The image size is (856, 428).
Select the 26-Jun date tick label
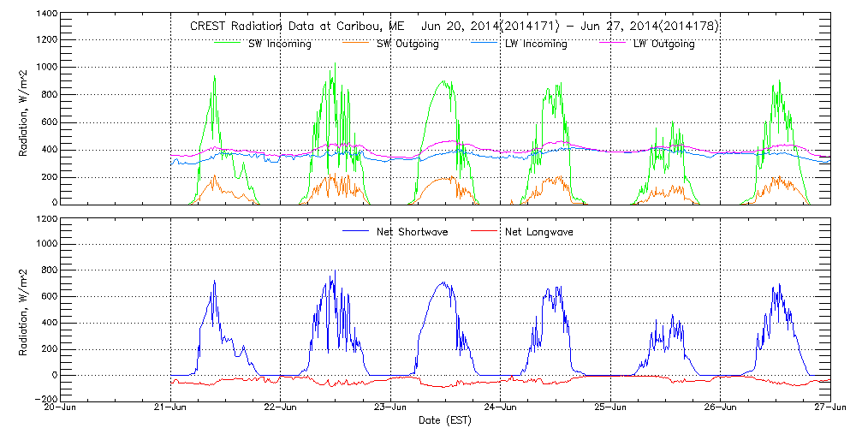click(x=720, y=409)
